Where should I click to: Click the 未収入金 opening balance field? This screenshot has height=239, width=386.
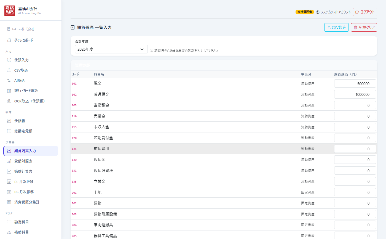355,127
